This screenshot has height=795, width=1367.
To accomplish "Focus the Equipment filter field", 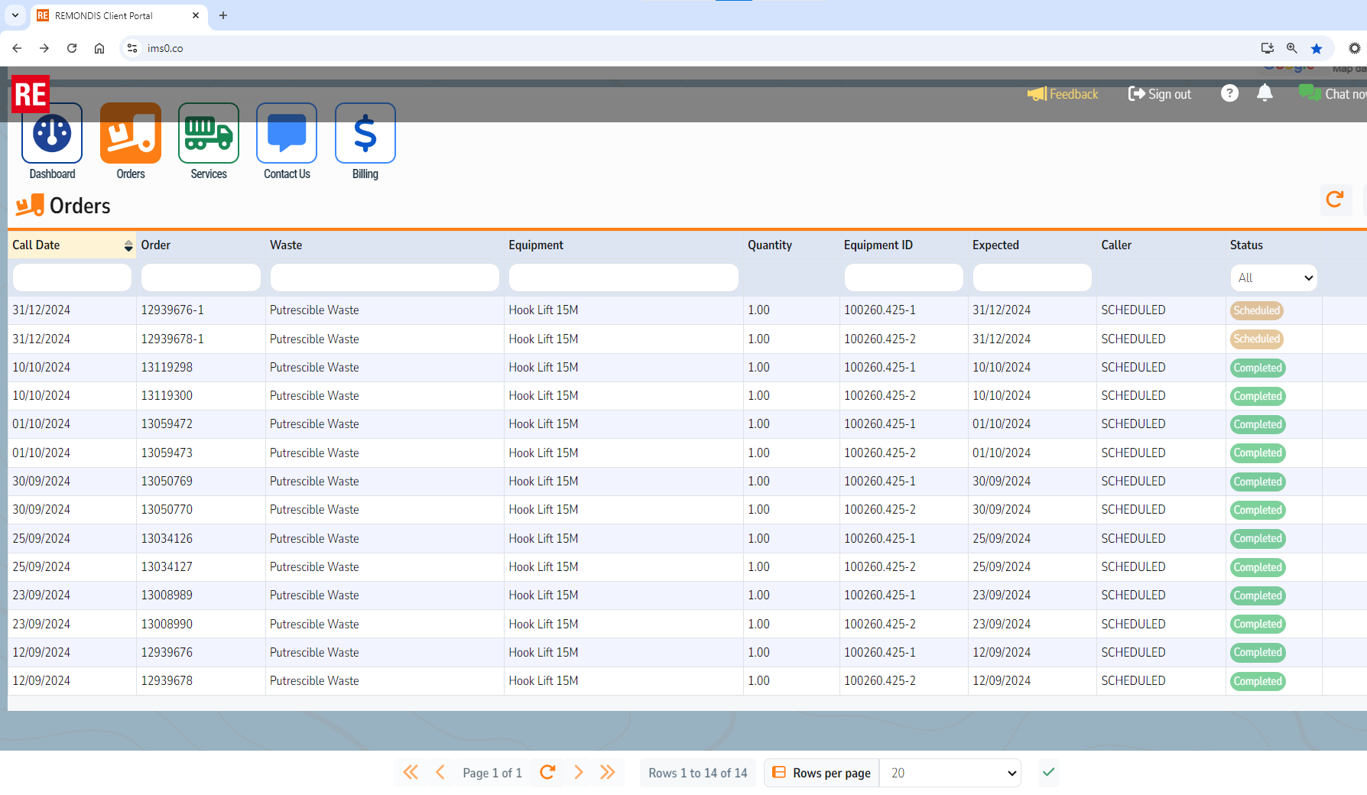I will pos(624,277).
